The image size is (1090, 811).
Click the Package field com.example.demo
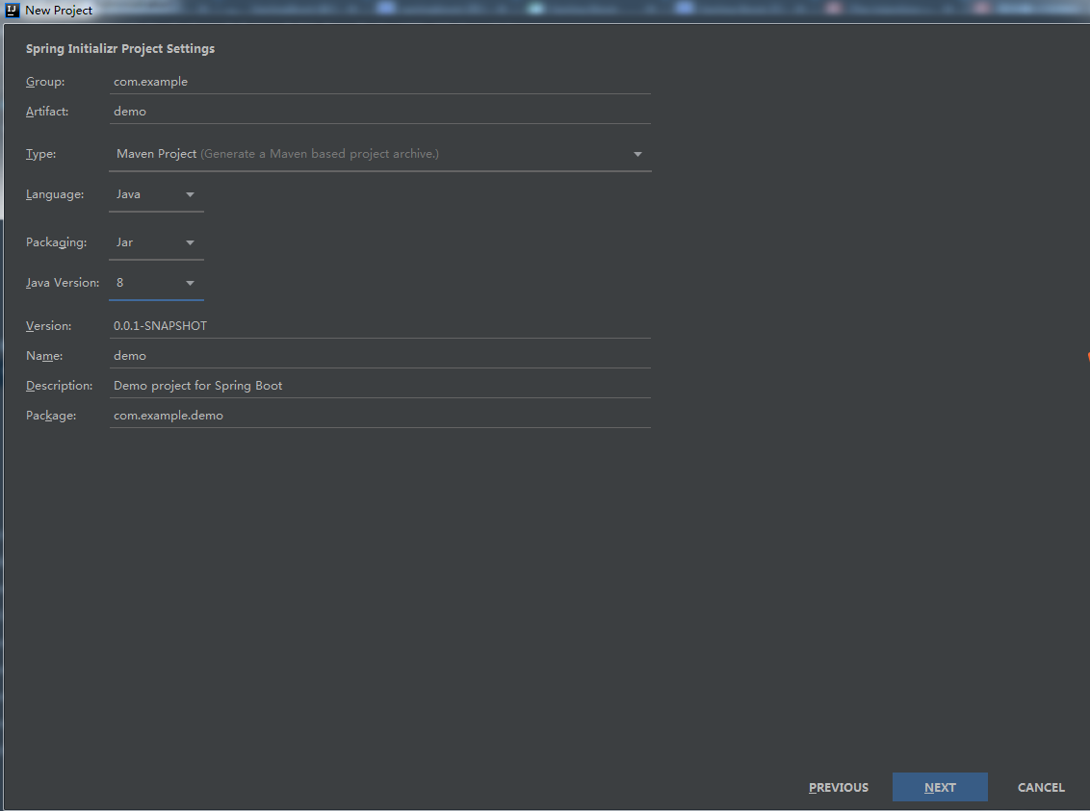click(379, 416)
